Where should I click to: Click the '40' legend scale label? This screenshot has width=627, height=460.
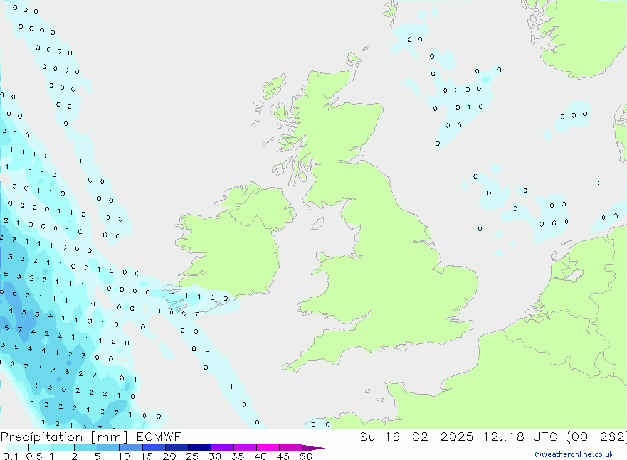(261, 456)
